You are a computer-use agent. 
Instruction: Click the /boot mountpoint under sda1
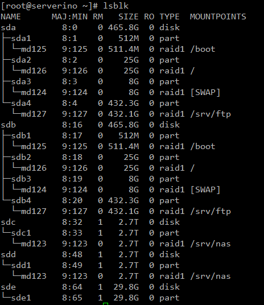click(x=203, y=49)
